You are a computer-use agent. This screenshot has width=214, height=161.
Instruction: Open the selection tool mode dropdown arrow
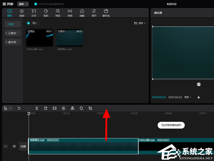[x=11, y=108]
